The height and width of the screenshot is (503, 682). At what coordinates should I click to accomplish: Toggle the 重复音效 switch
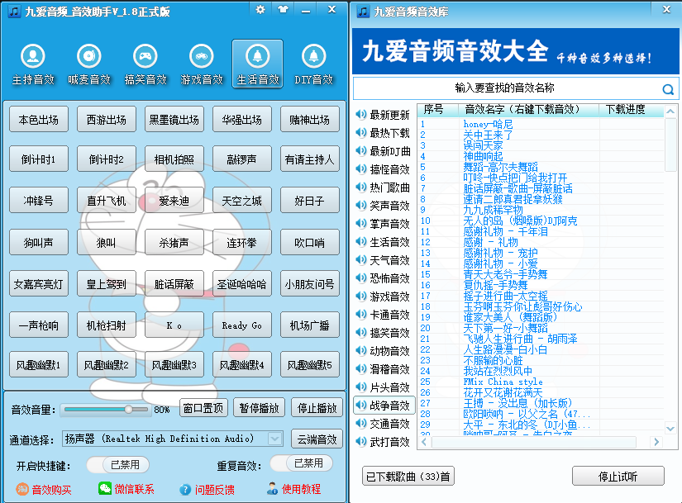click(x=302, y=463)
